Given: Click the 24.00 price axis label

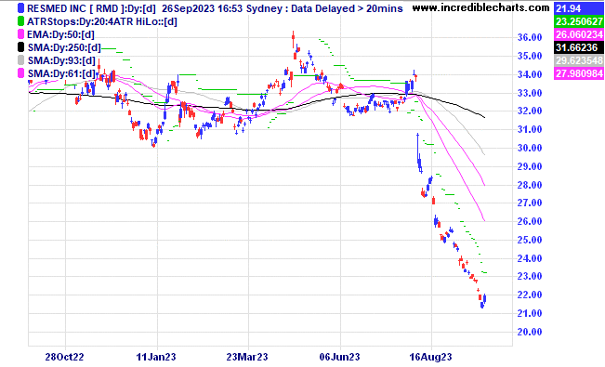Looking at the screenshot, I should coord(530,258).
